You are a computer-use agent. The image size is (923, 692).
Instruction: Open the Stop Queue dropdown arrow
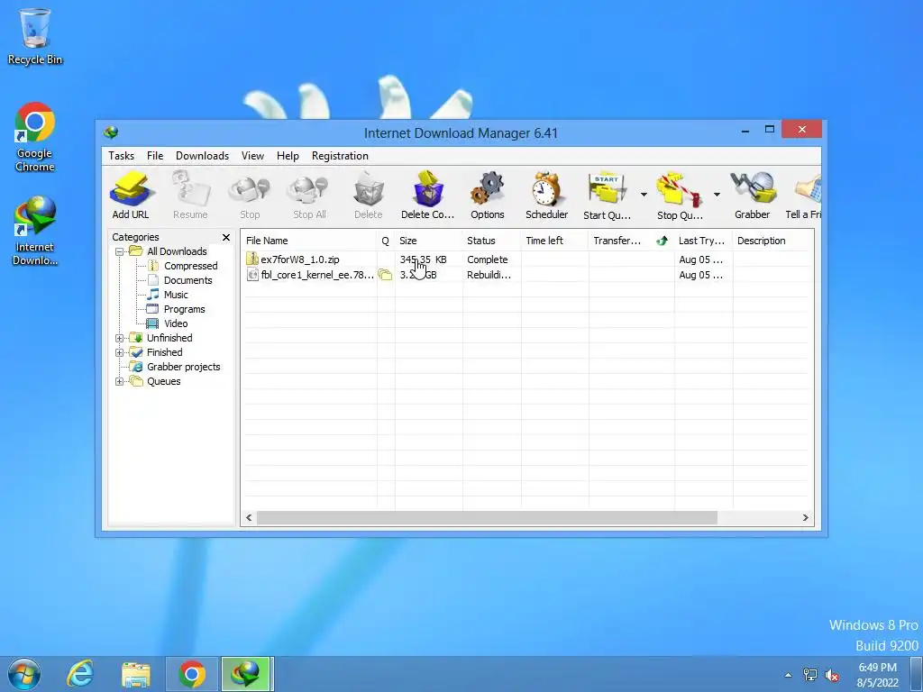tap(717, 195)
